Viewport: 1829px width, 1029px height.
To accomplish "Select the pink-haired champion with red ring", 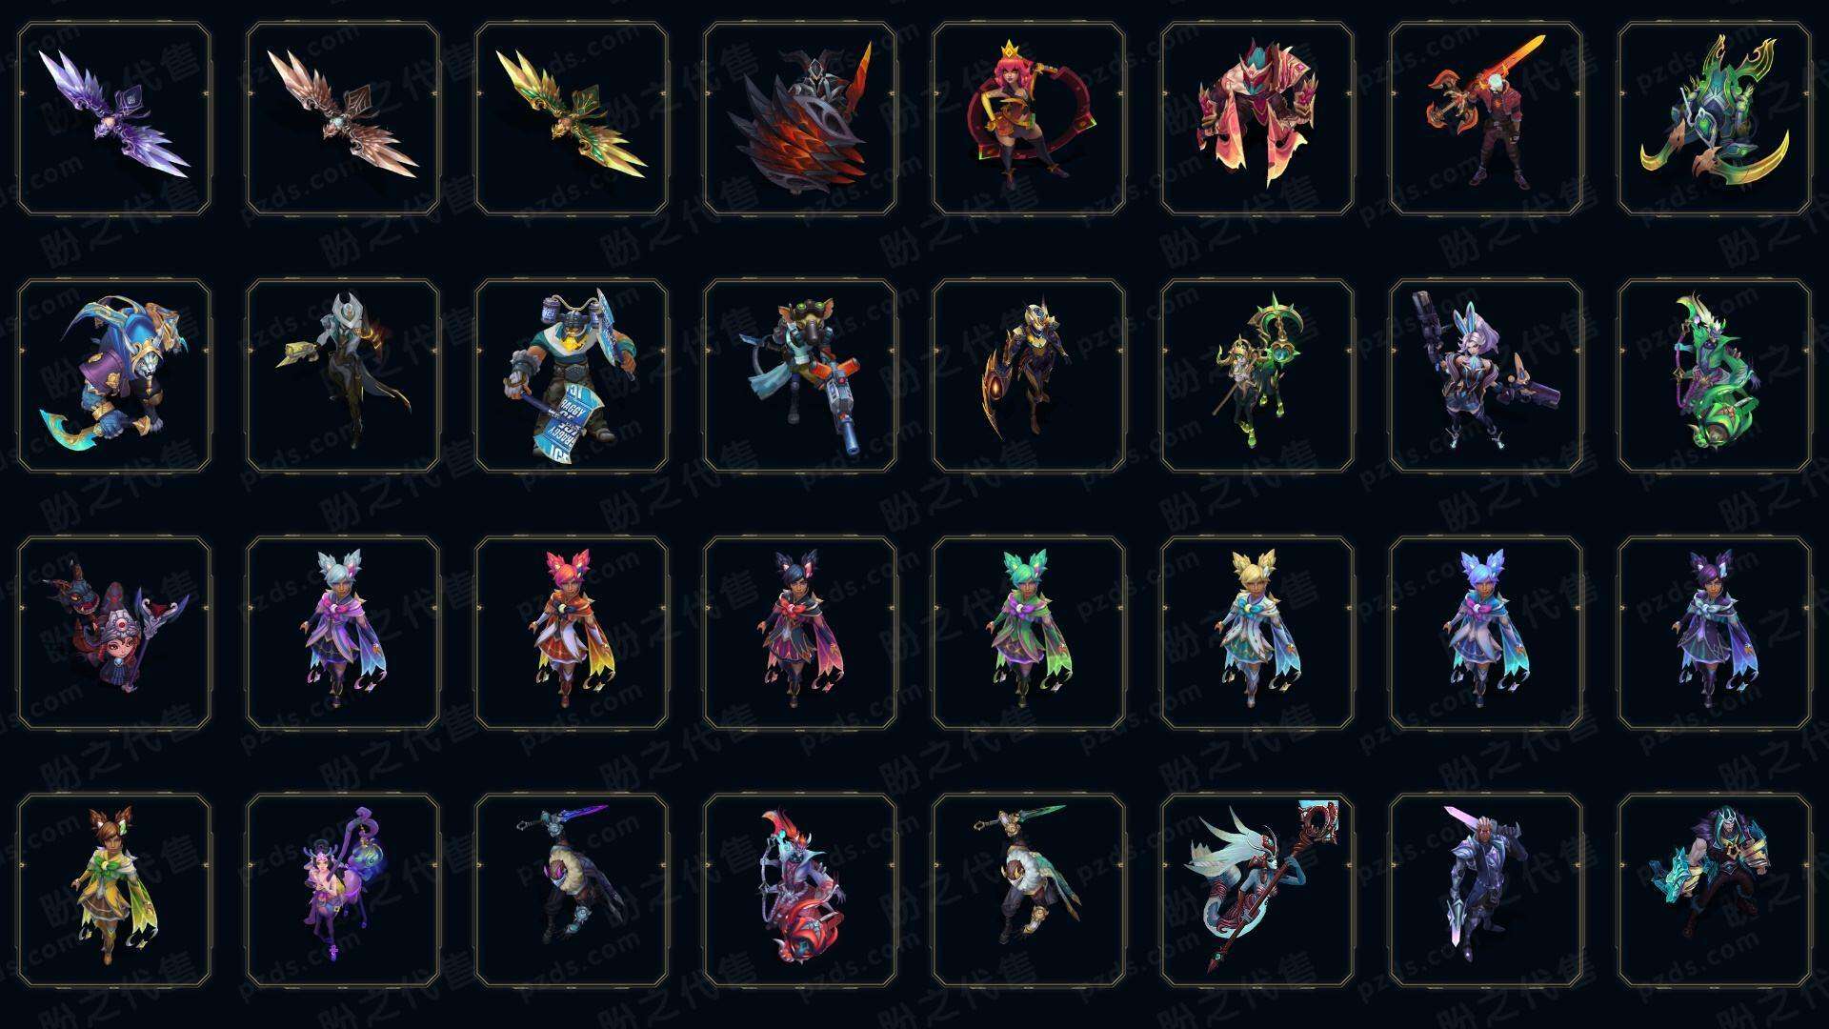I will click(1029, 118).
